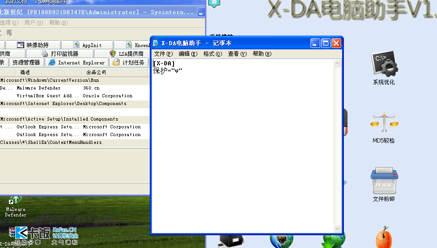The image size is (437, 248).
Task: Click the Oracle Corporation publisher cell
Action: 108,96
